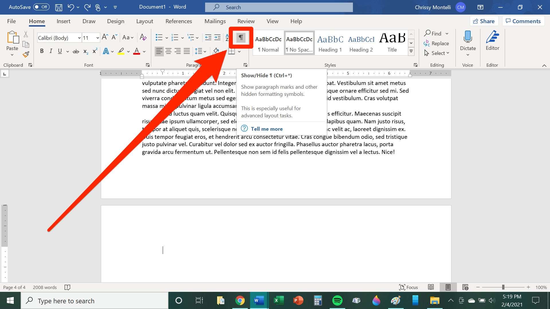The height and width of the screenshot is (309, 550).
Task: Open the Review menu tab
Action: point(245,21)
